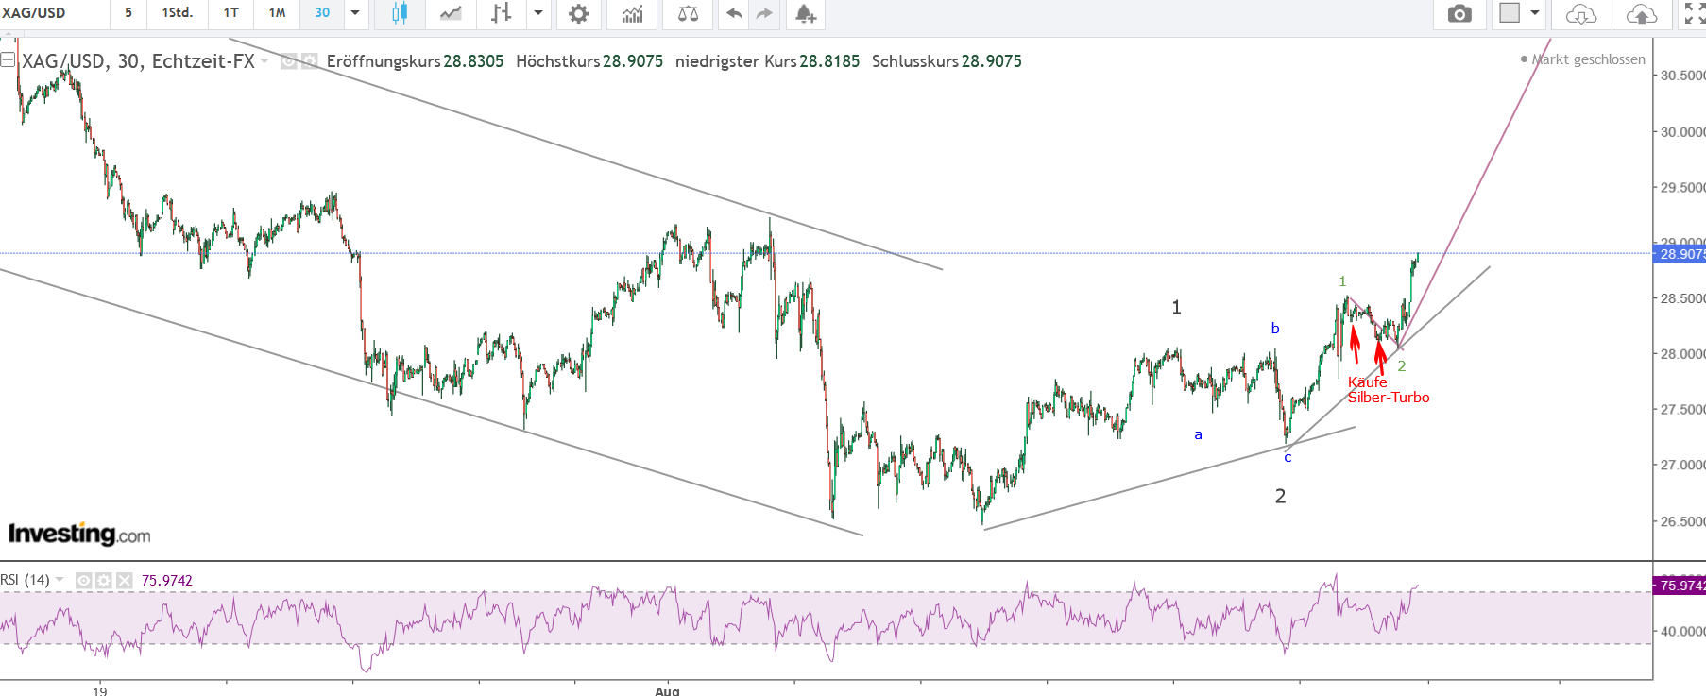Click the 'Markt geschlossen' status text
Viewport: 1706px width, 696px height.
pyautogui.click(x=1588, y=59)
